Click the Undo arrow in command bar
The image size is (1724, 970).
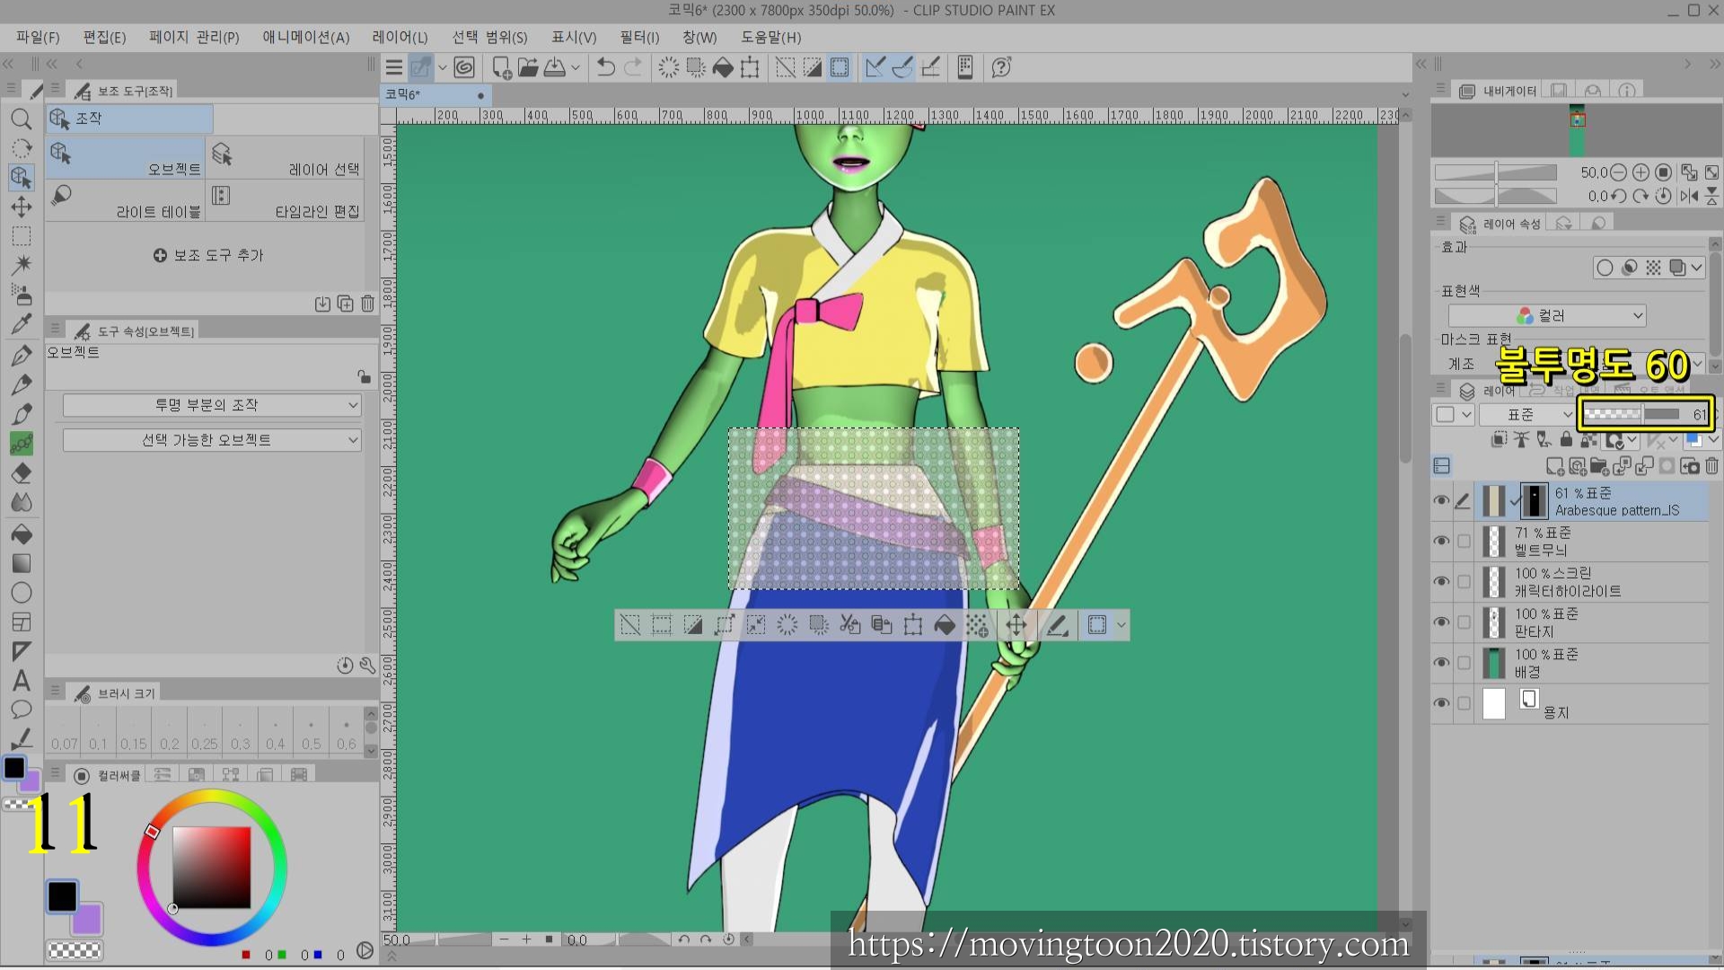[606, 67]
